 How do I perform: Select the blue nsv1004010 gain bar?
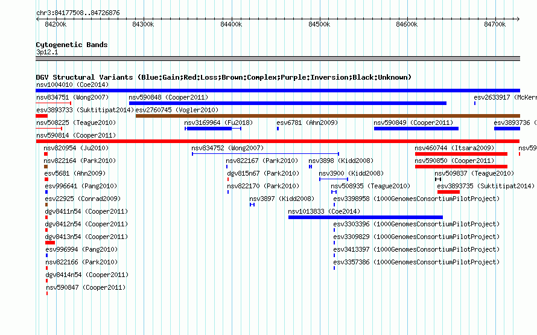click(x=278, y=91)
